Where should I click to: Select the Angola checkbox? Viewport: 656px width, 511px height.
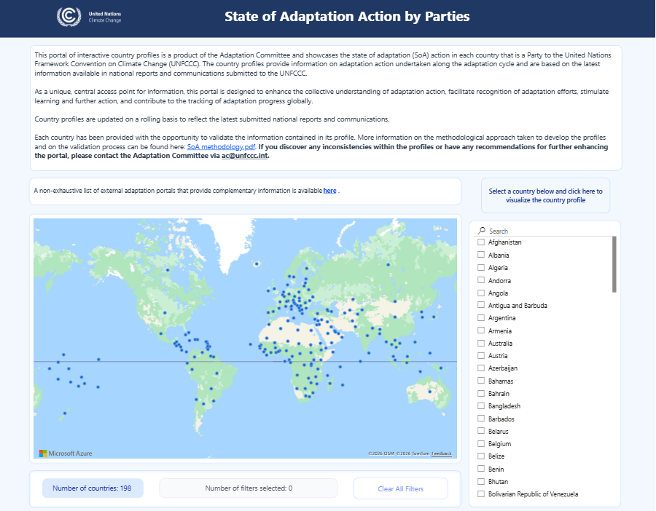pos(481,293)
